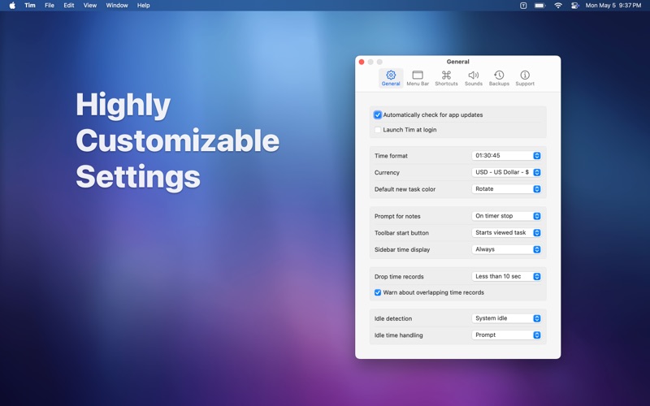
Task: Open the Window menu
Action: coord(117,6)
